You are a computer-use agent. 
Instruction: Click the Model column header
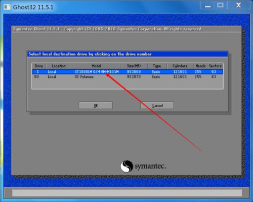click(x=97, y=66)
